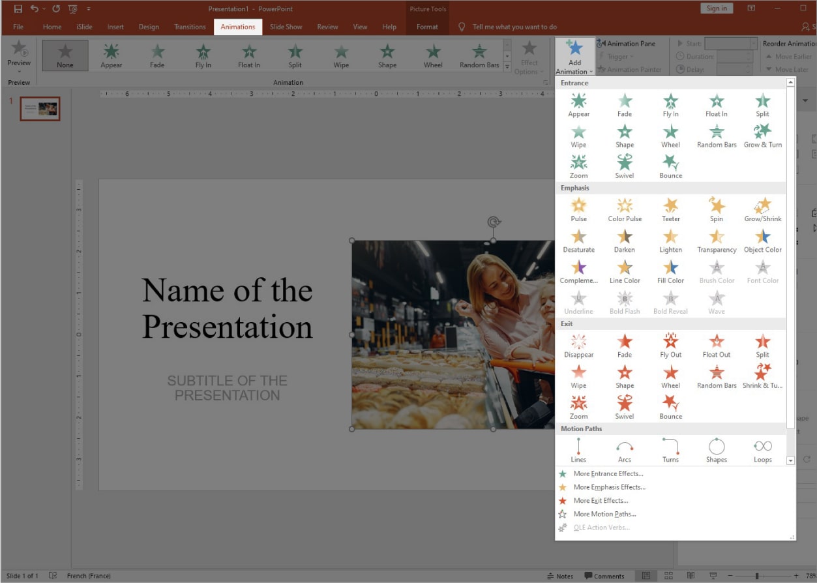Screen dimensions: 817x583
Task: Open the Preview button dropdown arrow
Action: [x=19, y=71]
